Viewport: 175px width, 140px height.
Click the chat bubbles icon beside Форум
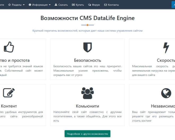pos(90,5)
